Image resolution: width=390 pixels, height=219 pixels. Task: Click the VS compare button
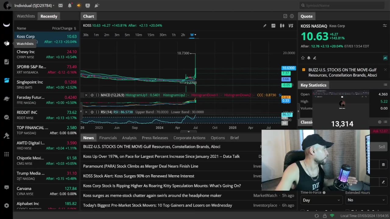coord(291,26)
